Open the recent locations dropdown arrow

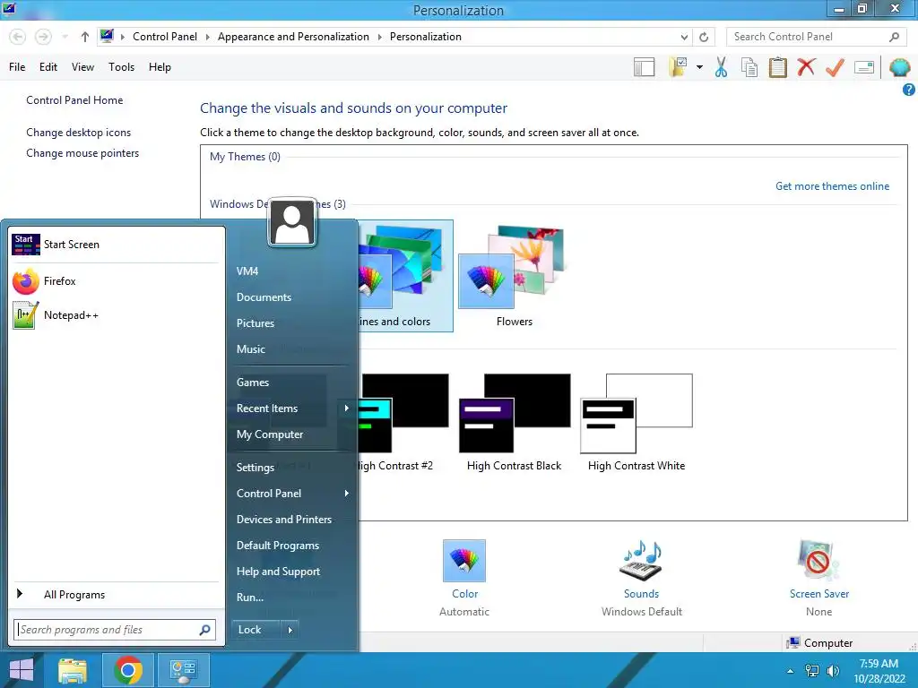point(65,37)
